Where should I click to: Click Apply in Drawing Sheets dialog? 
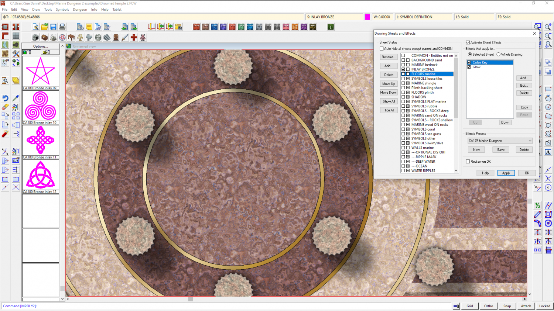(x=506, y=173)
